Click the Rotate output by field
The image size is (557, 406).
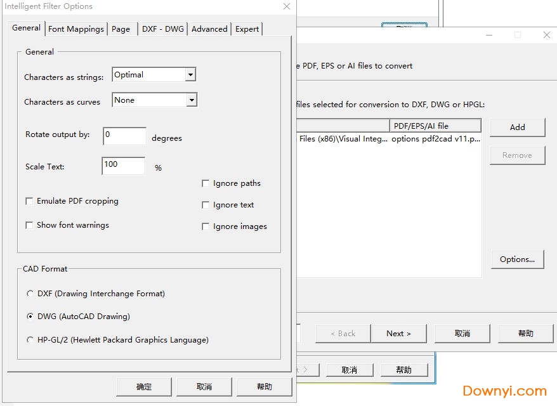tap(124, 136)
